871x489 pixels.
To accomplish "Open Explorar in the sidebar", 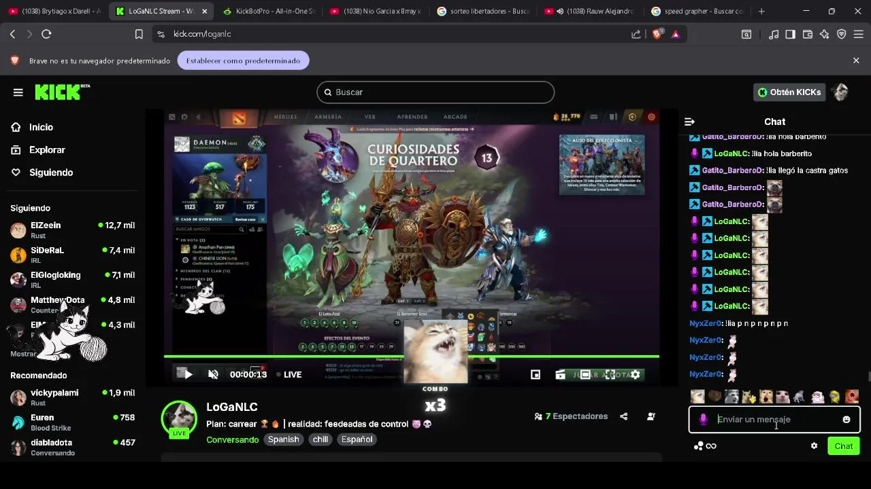I will [x=47, y=149].
